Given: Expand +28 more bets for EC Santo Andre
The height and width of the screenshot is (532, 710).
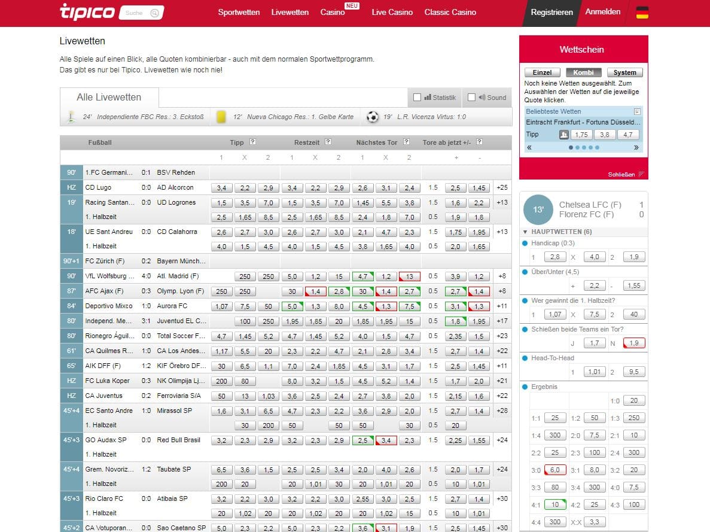Looking at the screenshot, I should click(502, 411).
